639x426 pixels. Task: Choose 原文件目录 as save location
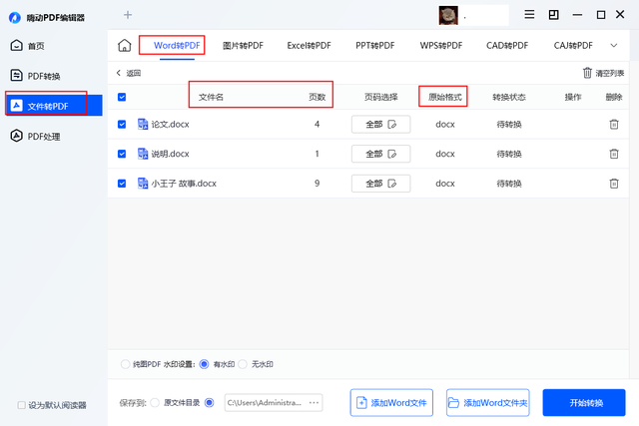point(155,403)
